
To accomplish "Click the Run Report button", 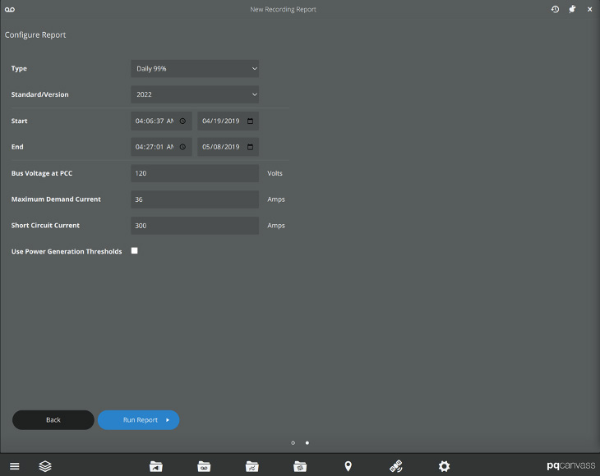I will [x=138, y=420].
